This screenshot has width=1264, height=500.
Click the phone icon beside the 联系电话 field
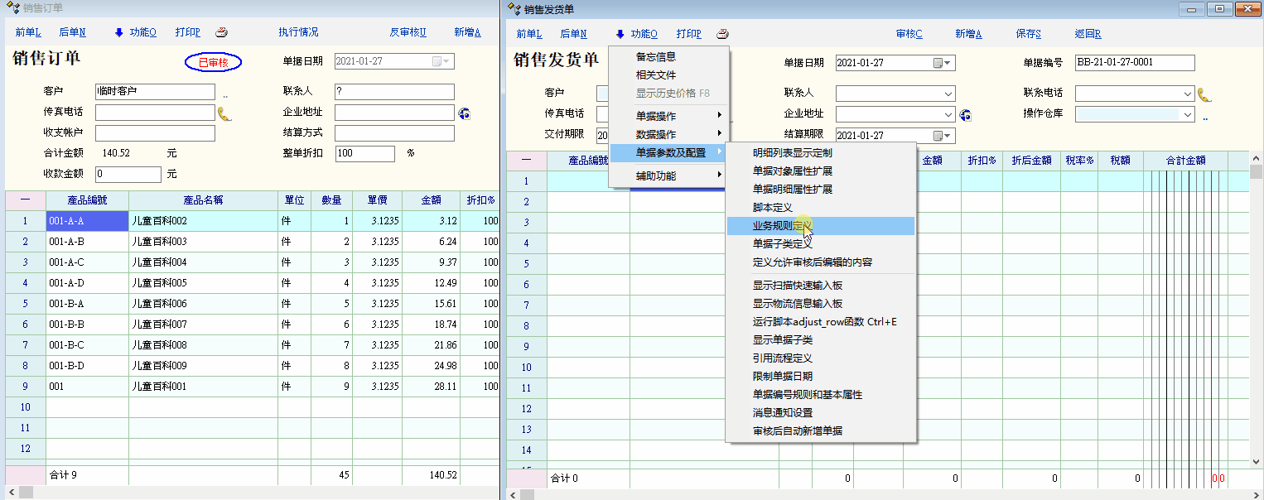pos(1204,94)
